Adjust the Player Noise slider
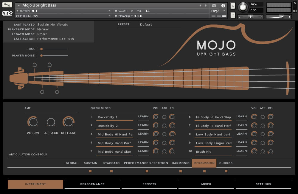This screenshot has width=298, height=194. [x=42, y=56]
